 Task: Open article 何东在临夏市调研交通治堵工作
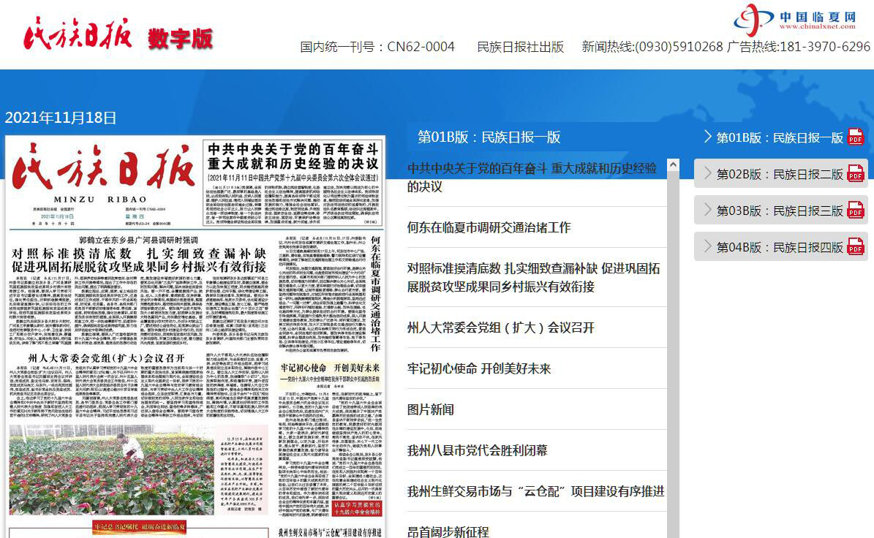pyautogui.click(x=489, y=227)
